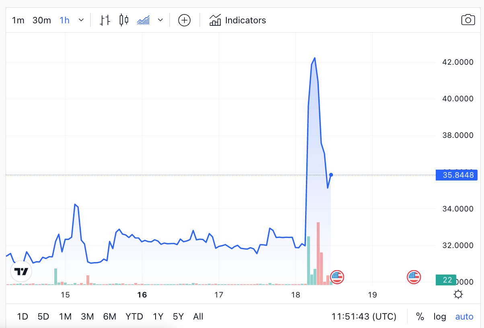484x328 pixels.
Task: Click the TradingView logo on the chart
Action: click(21, 271)
